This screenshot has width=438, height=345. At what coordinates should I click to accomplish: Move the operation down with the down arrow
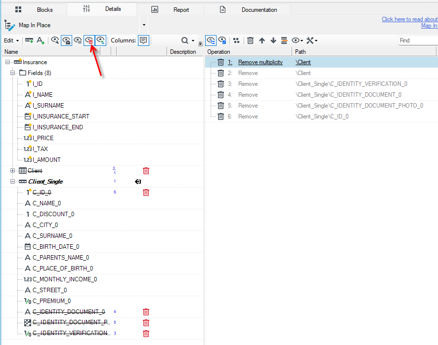[273, 40]
